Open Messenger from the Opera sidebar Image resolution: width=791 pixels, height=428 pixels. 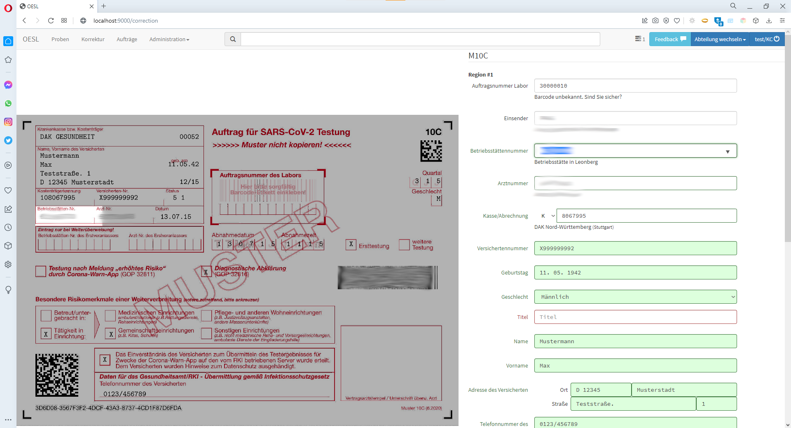[8, 85]
